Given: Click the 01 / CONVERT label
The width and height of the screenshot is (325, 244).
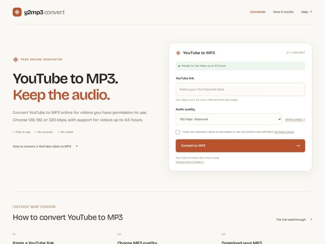Looking at the screenshot, I should point(296,53).
